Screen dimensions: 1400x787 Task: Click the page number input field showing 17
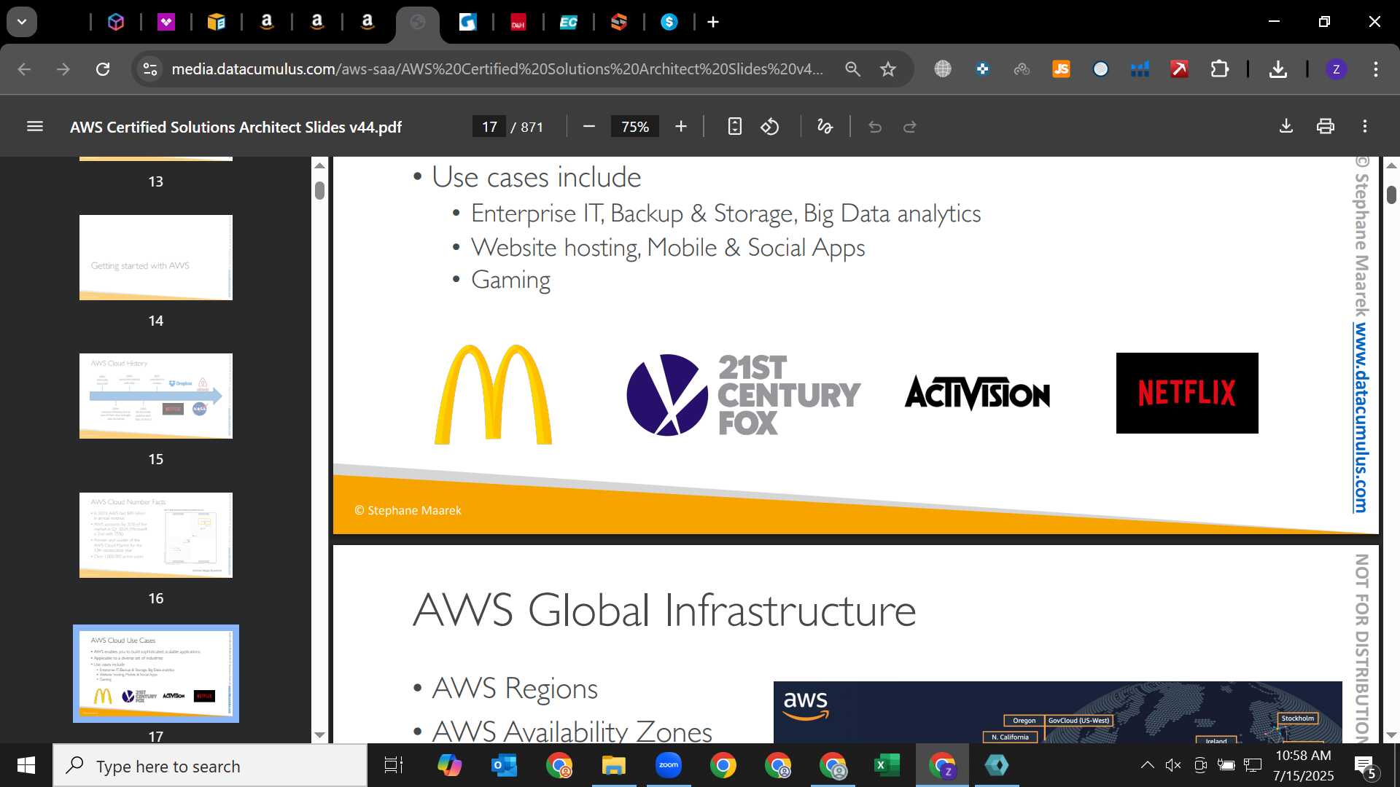click(x=489, y=127)
